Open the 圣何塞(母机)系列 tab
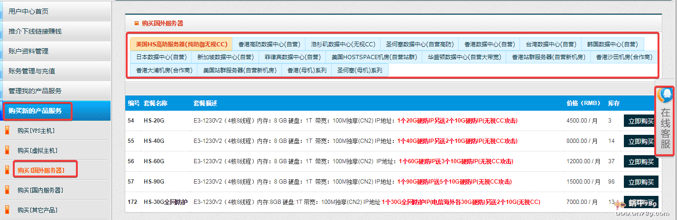677x220 pixels. (x=360, y=70)
